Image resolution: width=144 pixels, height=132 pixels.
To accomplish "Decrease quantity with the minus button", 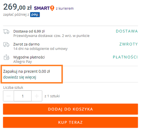I will pyautogui.click(x=8, y=96).
